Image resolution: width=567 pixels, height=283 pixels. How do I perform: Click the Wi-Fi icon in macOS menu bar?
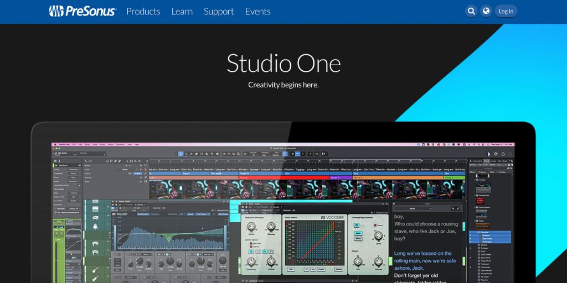click(474, 144)
